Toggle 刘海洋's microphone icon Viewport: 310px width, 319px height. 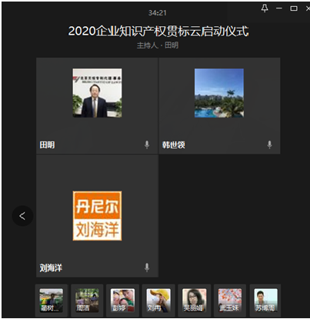[x=147, y=267]
